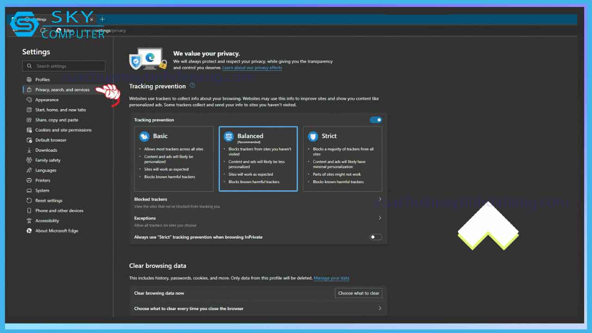592x333 pixels.
Task: Select the Balanced tracking prevention card
Action: click(x=258, y=159)
